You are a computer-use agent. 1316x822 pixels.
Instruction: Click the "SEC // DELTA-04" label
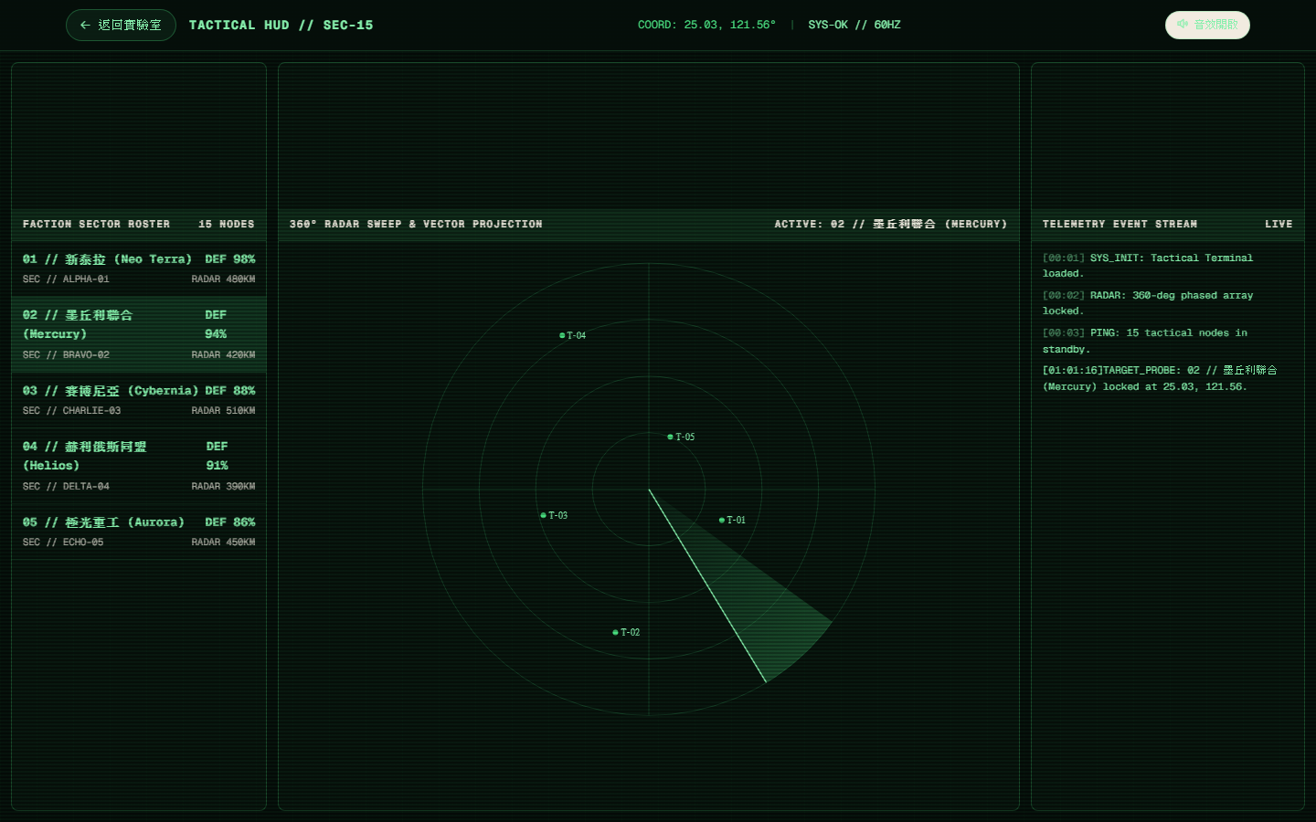(x=66, y=487)
